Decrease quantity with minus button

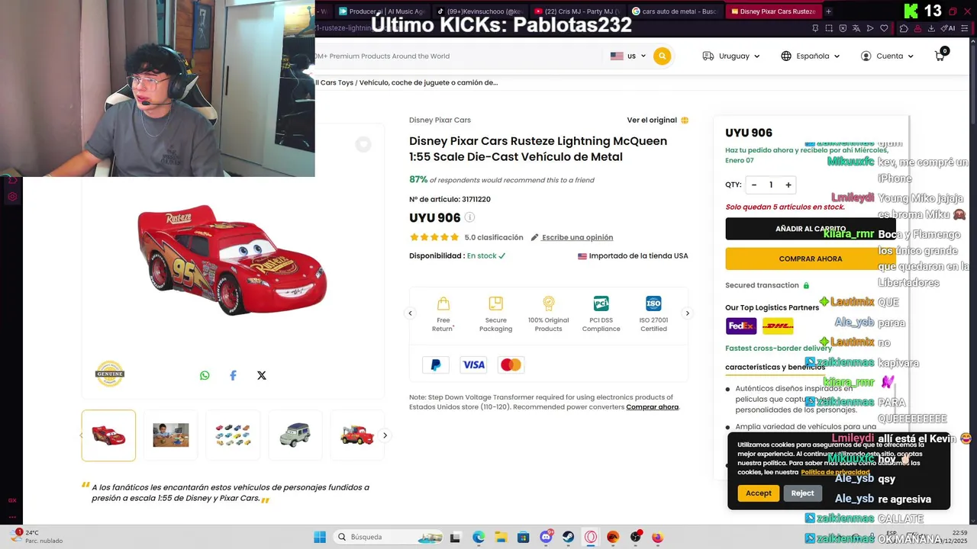point(754,185)
